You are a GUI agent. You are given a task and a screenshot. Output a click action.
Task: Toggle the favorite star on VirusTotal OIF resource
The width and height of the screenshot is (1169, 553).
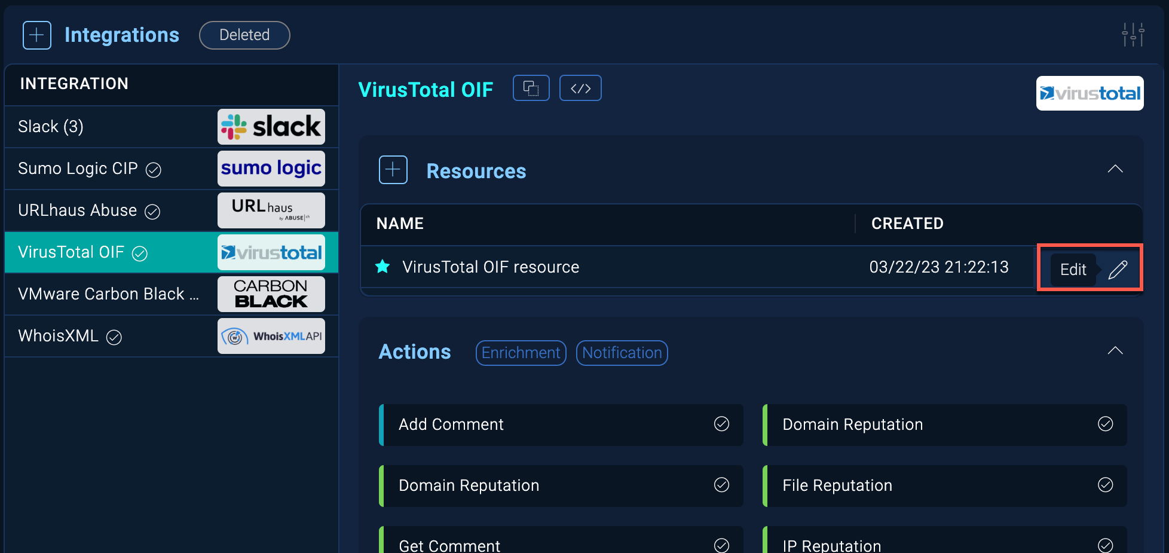382,267
